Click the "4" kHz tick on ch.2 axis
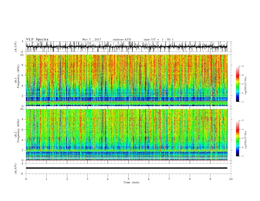The image size is (260, 201). click(23, 140)
